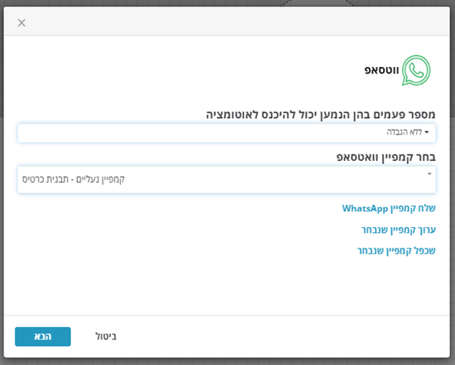455x365 pixels.
Task: Click the caret arrow beside ללא הגבלה
Action: point(427,132)
